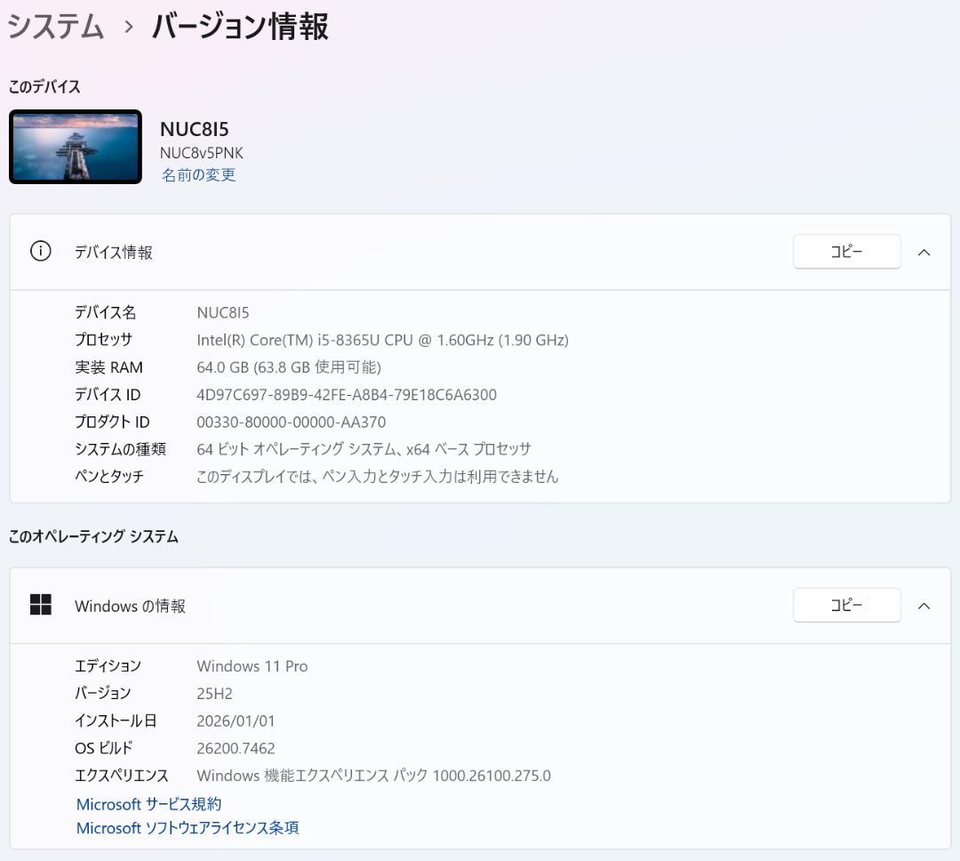Open 名前の変更 to rename the device

tap(198, 174)
